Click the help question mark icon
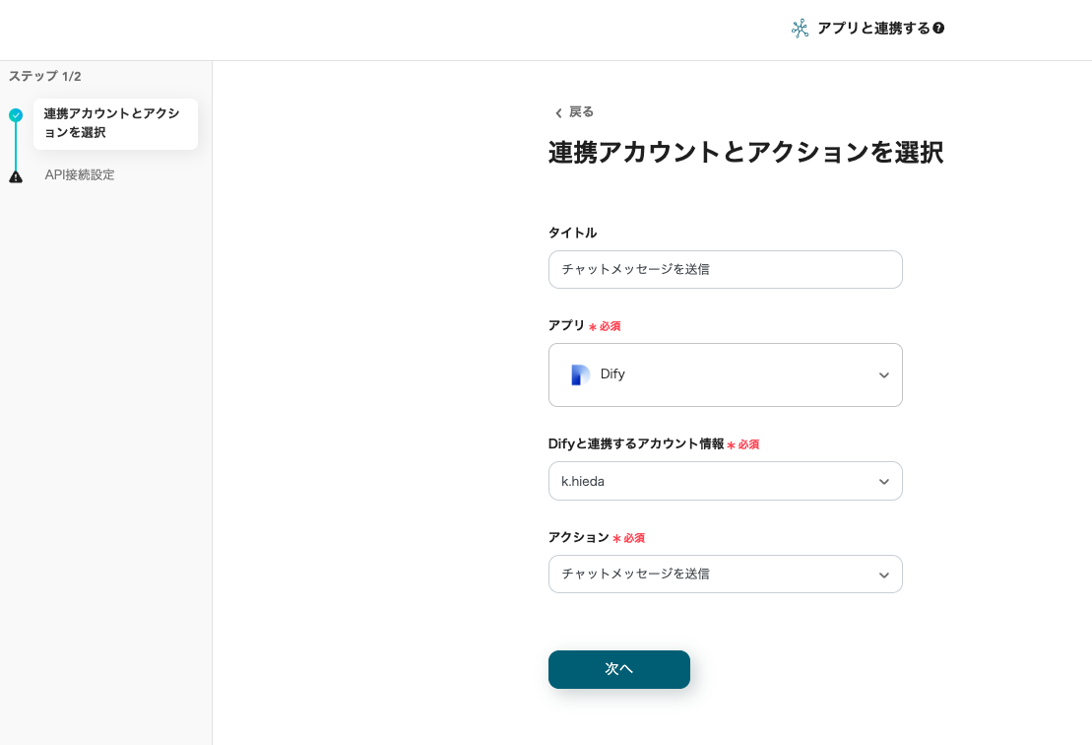The image size is (1092, 745). [938, 29]
